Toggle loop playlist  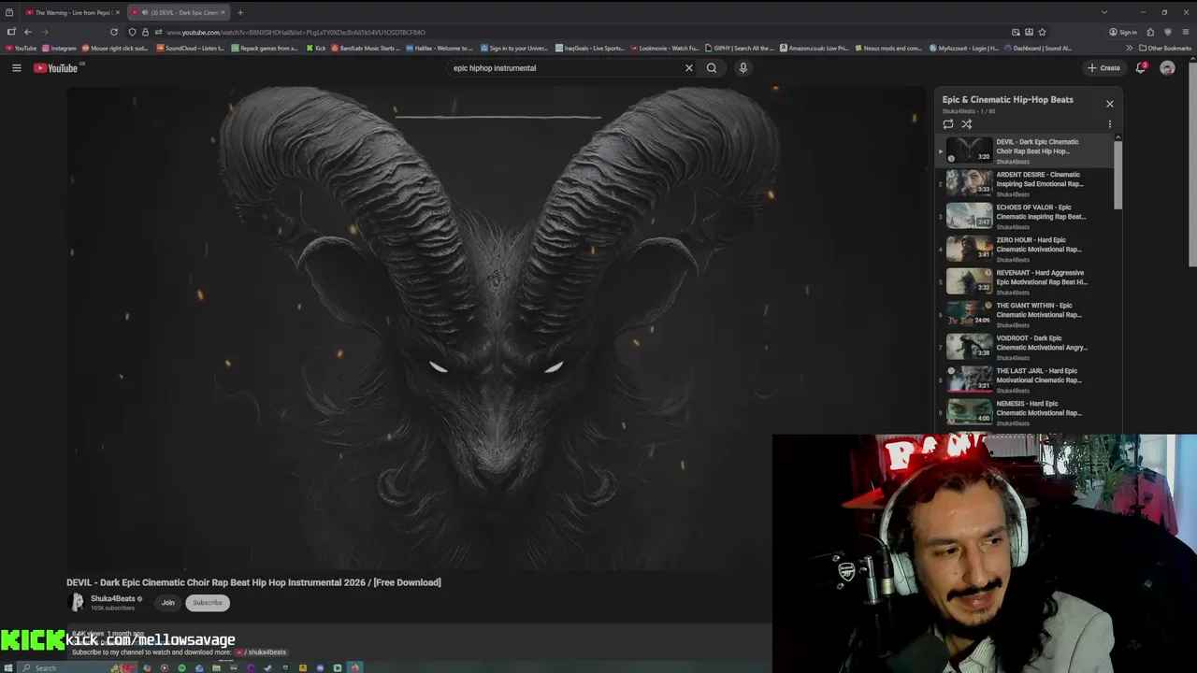[x=948, y=124]
